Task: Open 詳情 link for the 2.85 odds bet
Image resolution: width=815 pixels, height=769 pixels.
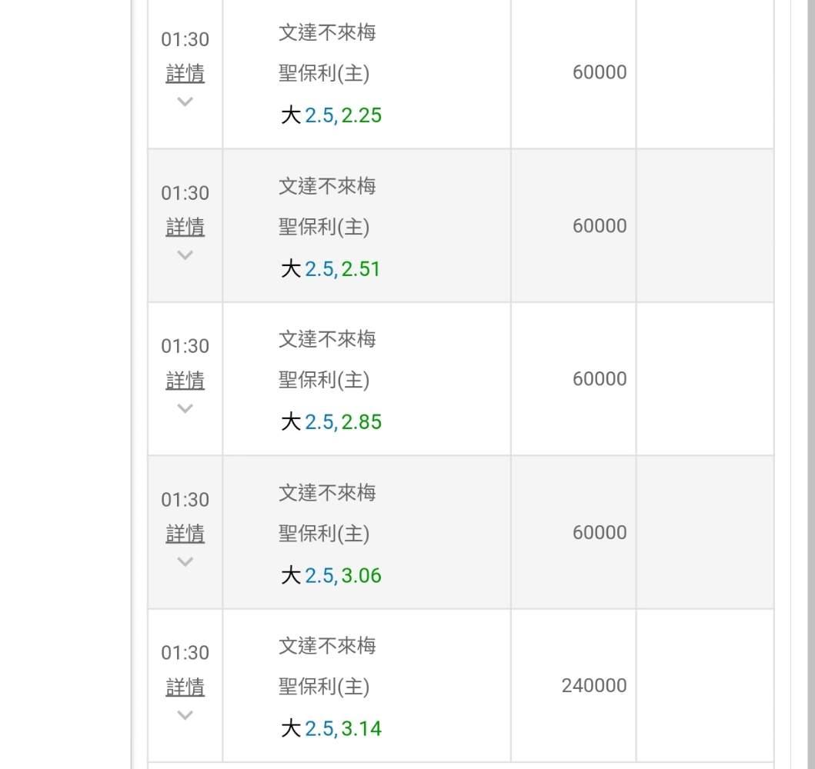Action: [x=185, y=381]
